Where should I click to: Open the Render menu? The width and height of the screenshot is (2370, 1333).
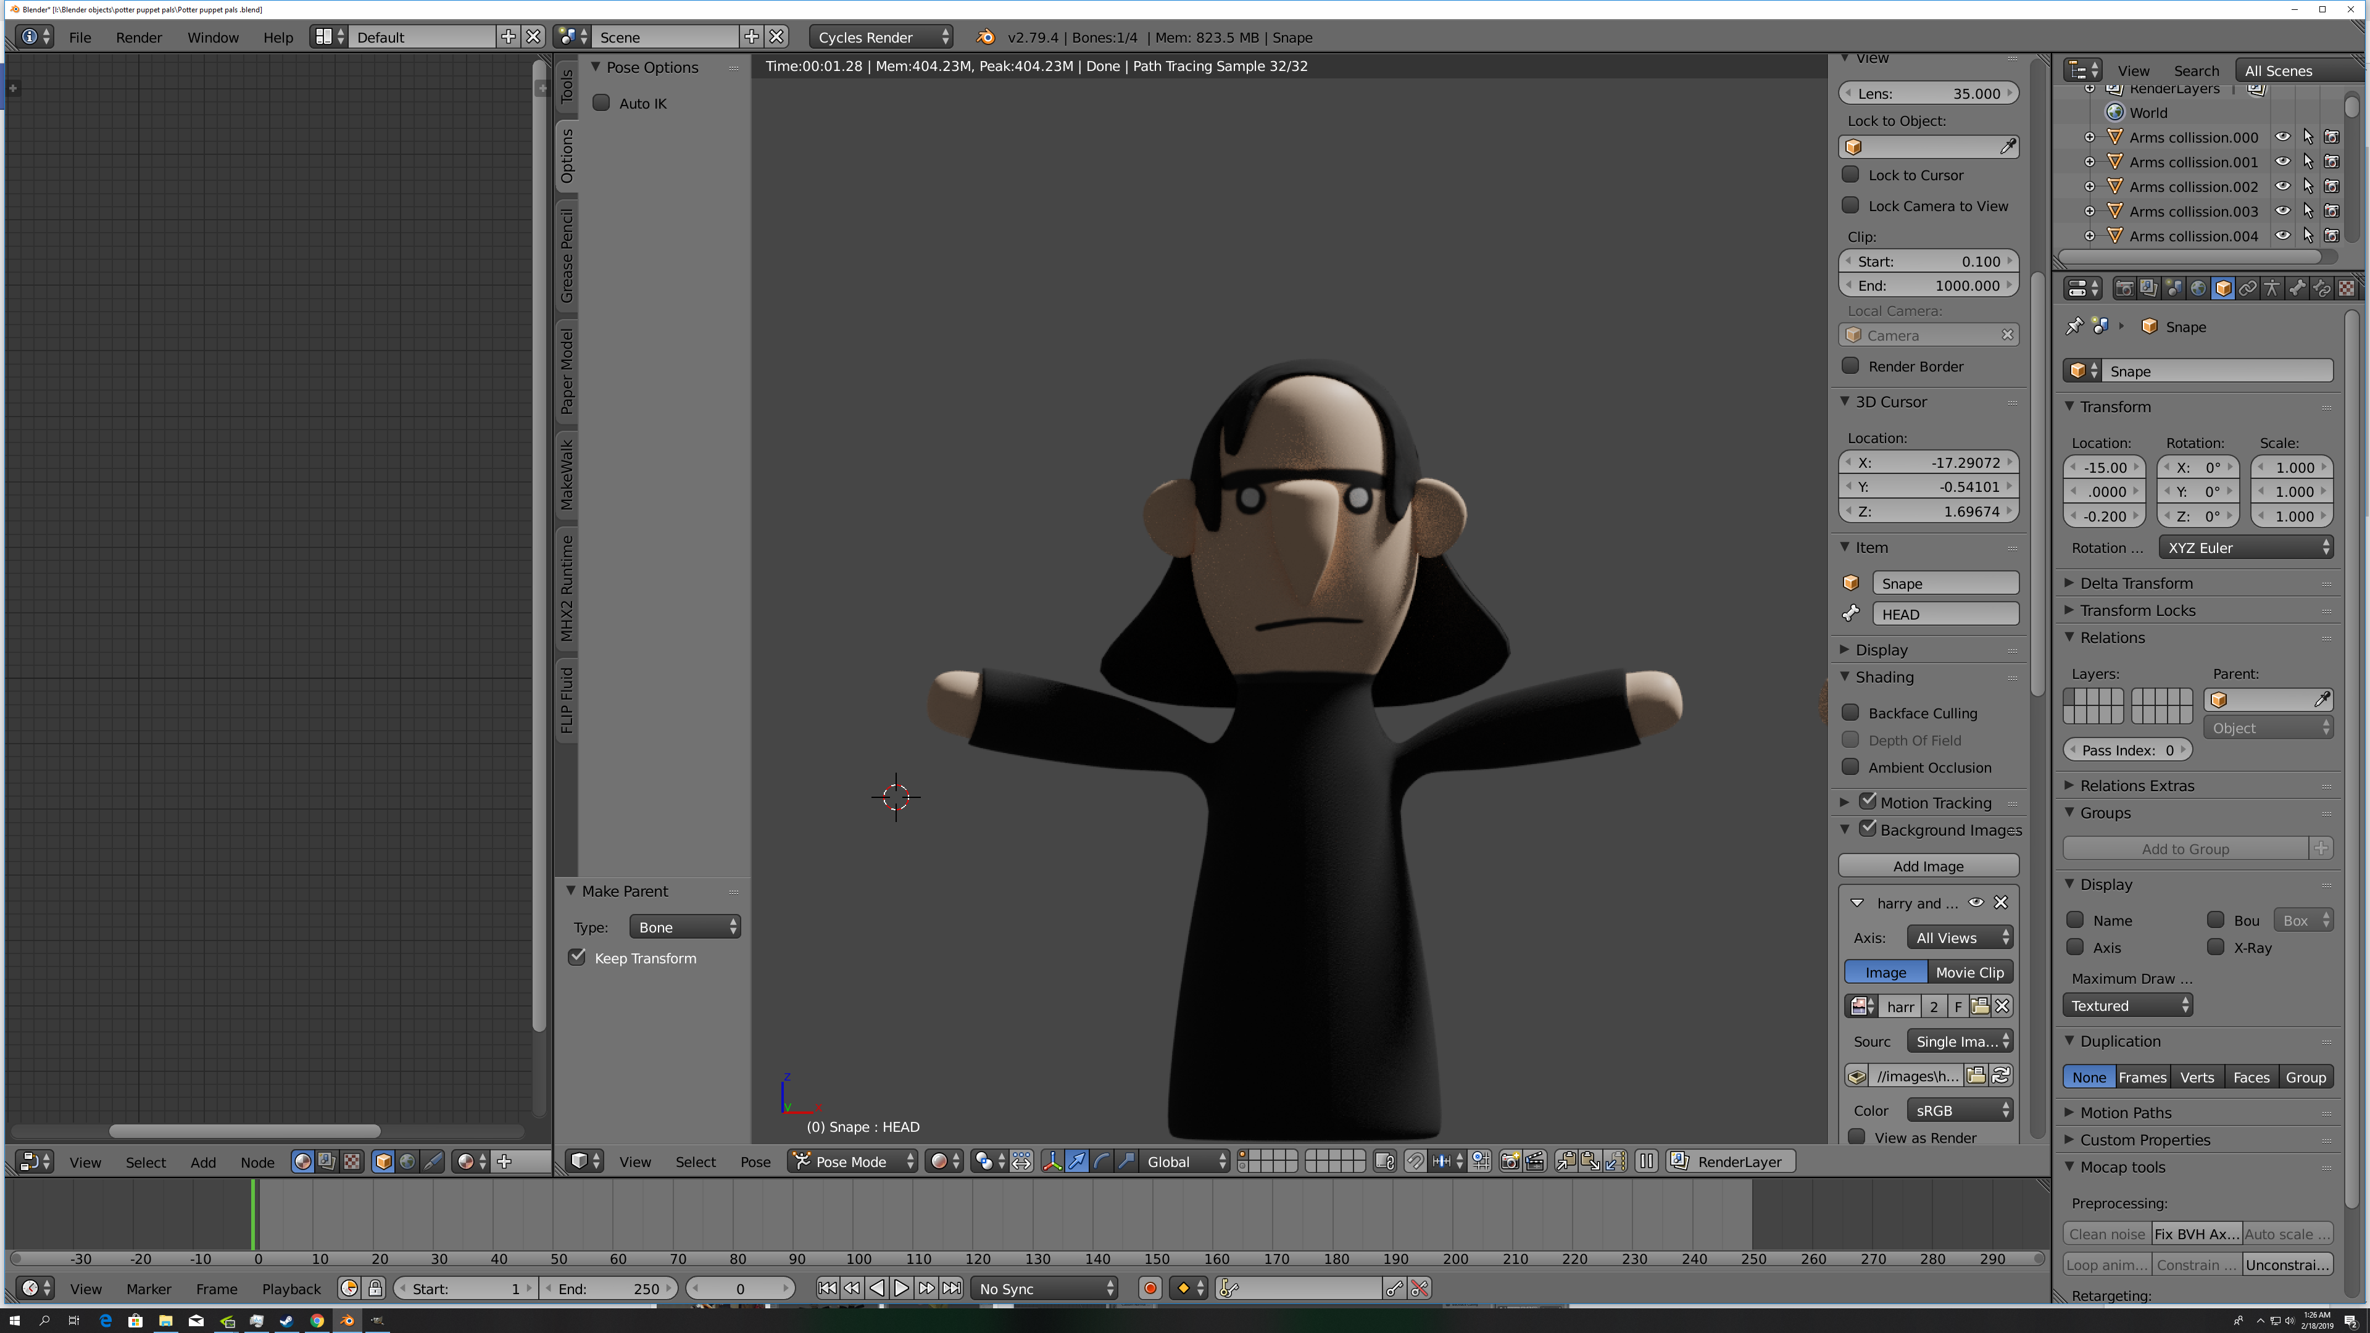tap(139, 38)
